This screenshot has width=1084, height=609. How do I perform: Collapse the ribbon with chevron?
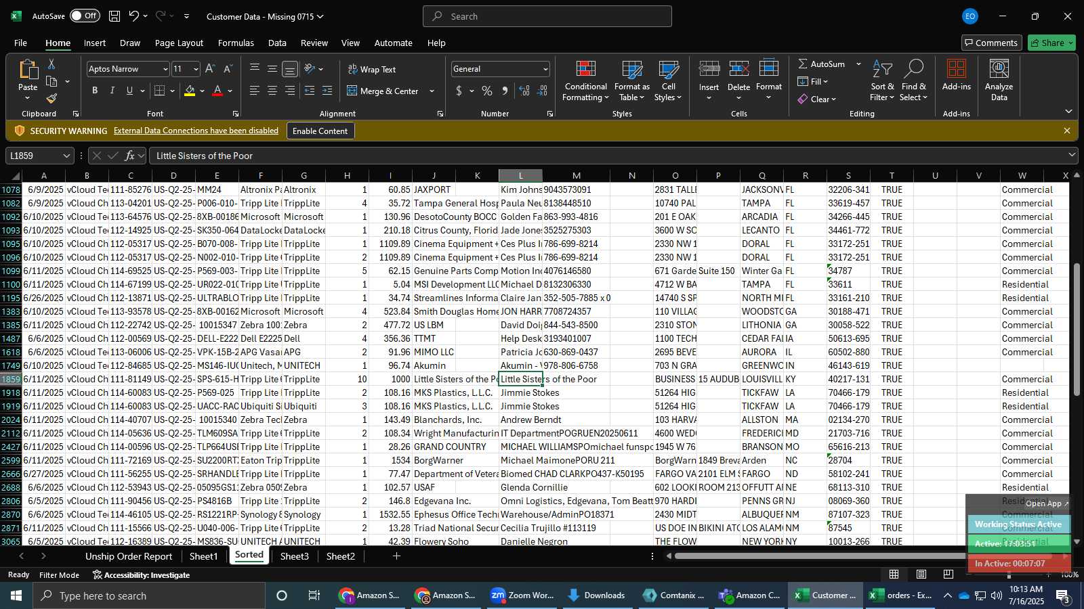click(x=1068, y=111)
